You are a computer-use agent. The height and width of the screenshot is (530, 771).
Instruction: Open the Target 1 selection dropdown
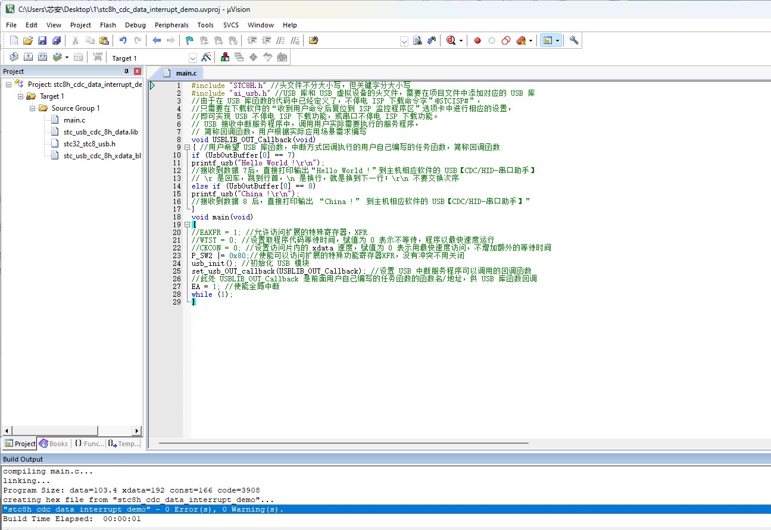click(x=193, y=58)
